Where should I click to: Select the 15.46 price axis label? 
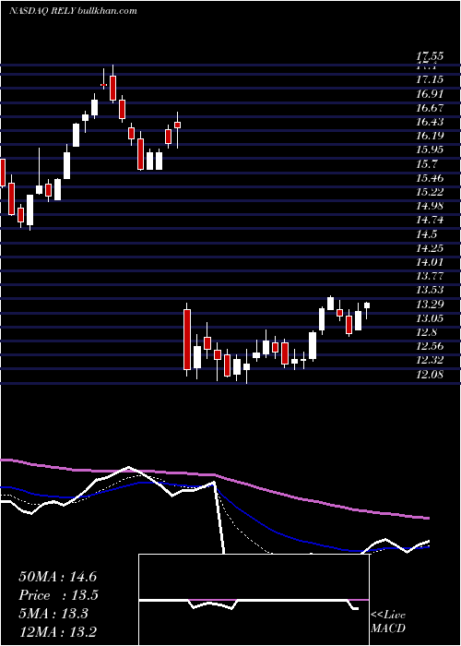(430, 178)
